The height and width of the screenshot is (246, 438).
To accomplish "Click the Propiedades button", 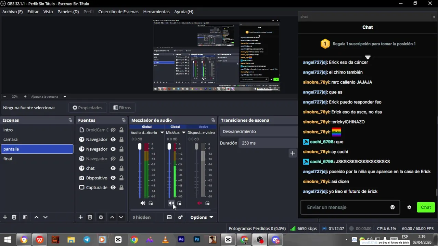I will coord(87,108).
